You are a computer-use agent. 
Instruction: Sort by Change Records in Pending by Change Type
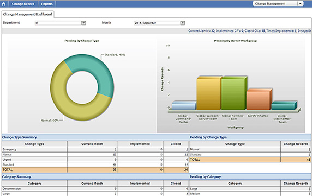(x=296, y=144)
